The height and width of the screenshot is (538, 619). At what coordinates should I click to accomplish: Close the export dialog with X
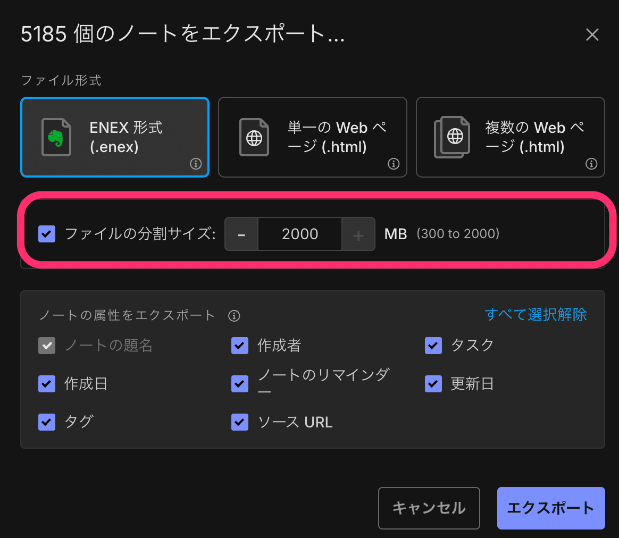[592, 35]
